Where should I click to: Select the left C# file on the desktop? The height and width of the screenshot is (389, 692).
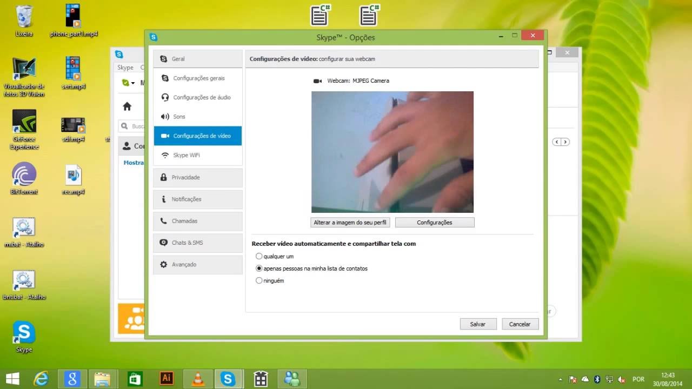pos(320,15)
